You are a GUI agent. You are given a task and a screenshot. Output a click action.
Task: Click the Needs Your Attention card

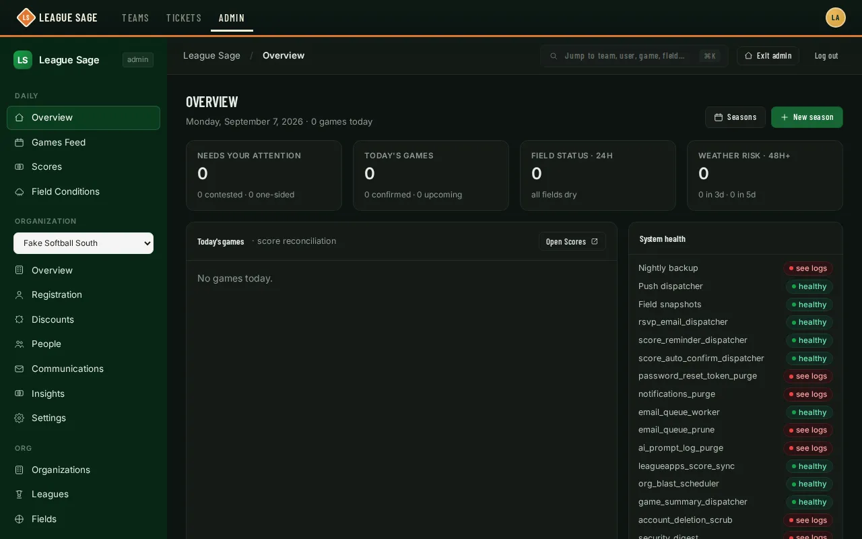[264, 176]
